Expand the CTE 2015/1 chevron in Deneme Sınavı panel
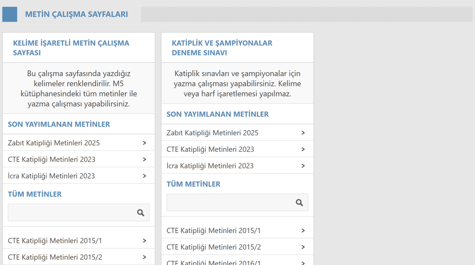This screenshot has height=265, width=475. pos(303,231)
